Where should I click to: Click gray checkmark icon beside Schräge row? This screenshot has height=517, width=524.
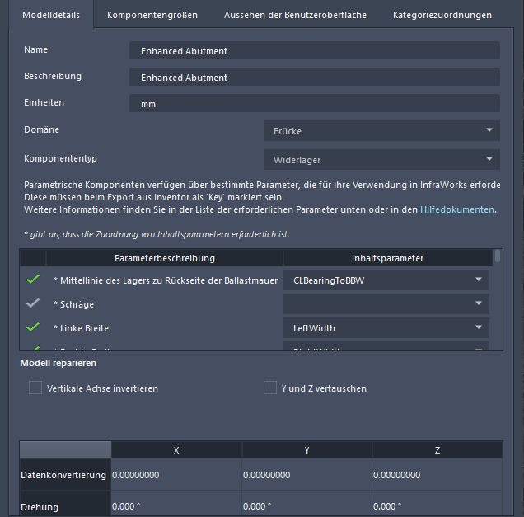point(33,303)
